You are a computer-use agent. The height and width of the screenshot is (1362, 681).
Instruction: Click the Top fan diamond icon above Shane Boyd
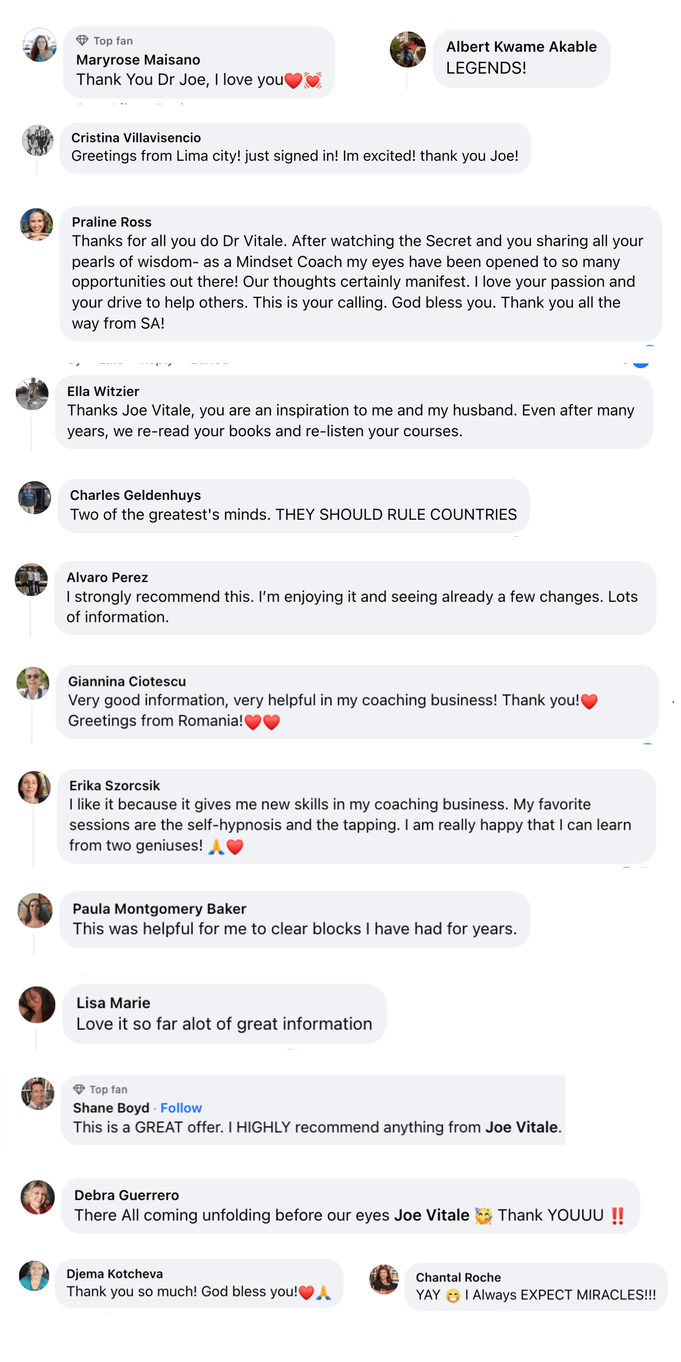79,1089
